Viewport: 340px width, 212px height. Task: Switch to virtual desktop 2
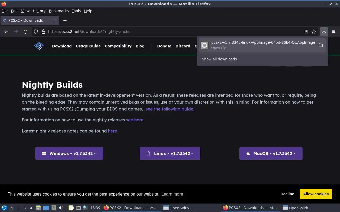(x=18, y=208)
